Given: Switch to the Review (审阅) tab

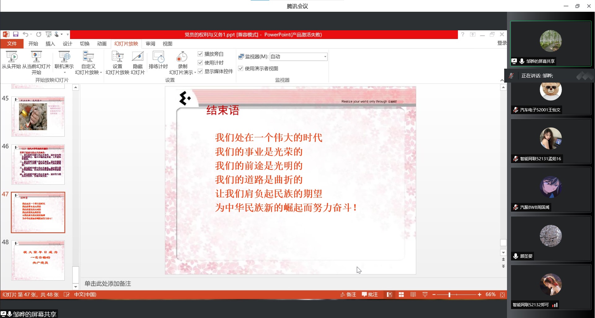Looking at the screenshot, I should [x=150, y=44].
